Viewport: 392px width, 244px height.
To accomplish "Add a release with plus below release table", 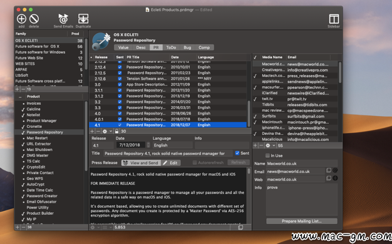I will pos(92,131).
